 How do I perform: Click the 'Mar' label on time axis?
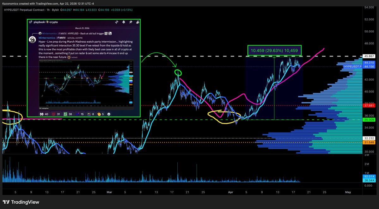(109, 192)
